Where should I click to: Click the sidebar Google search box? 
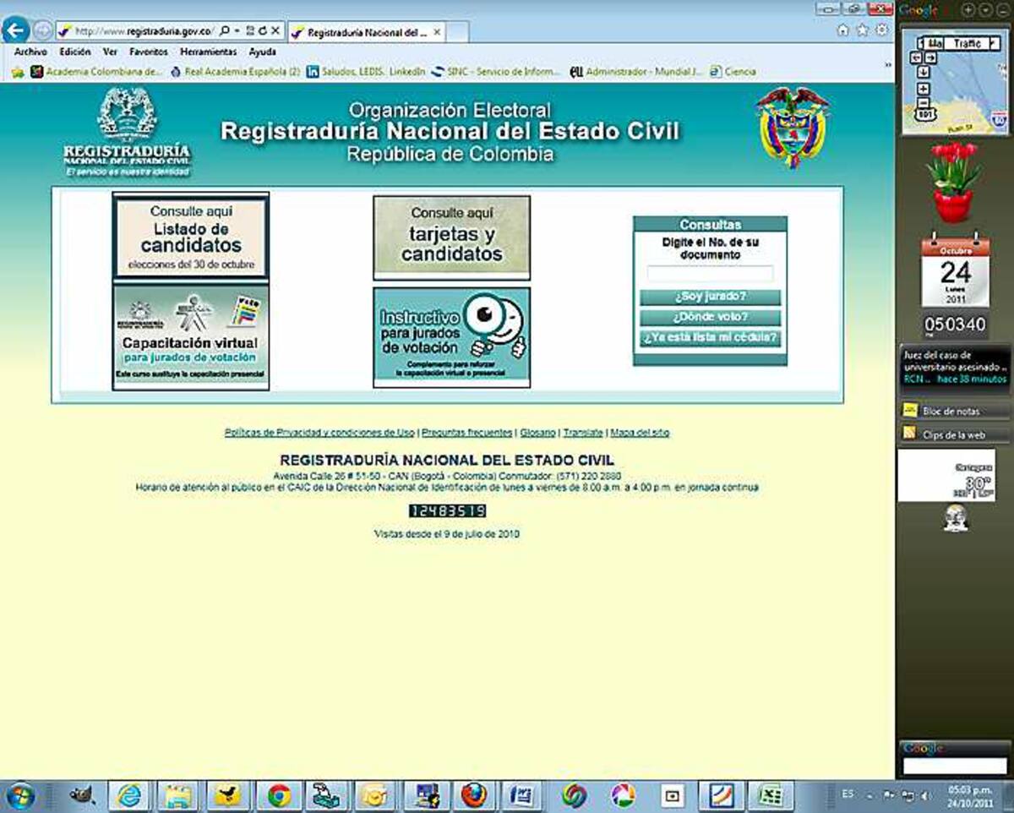[x=955, y=766]
